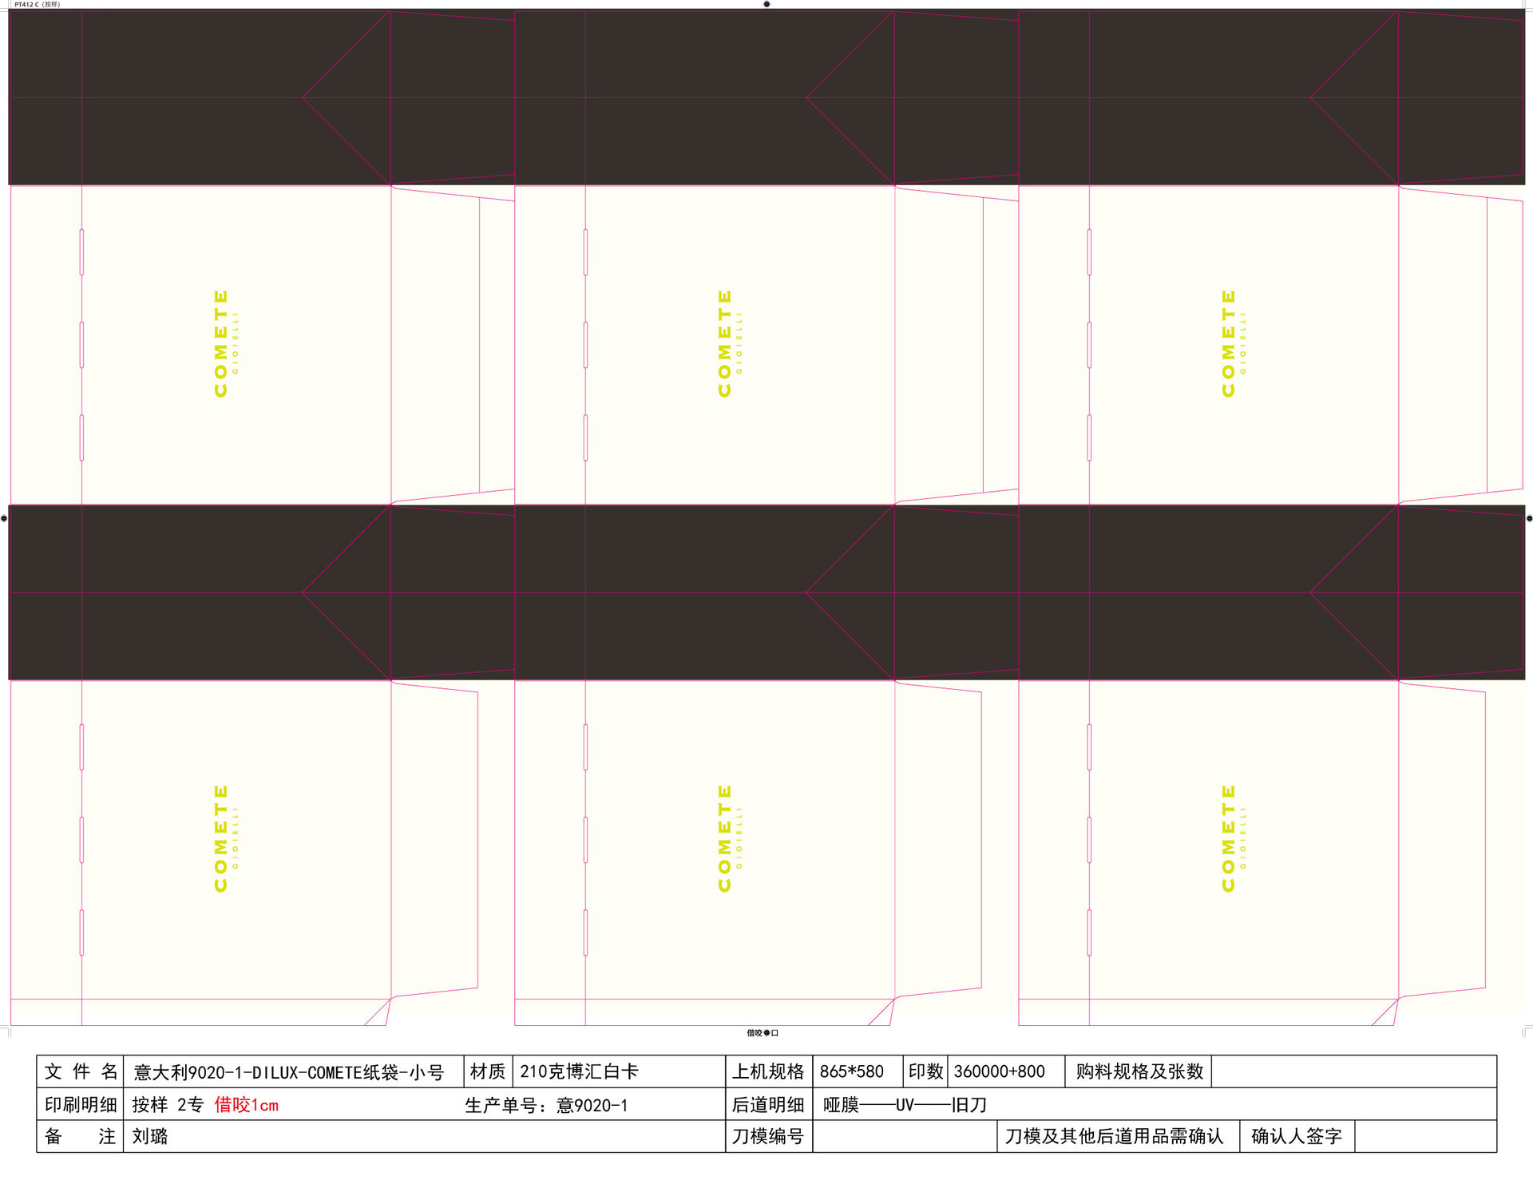Viewport: 1533px width, 1184px height.
Task: Click the "备注" label cell
Action: (81, 1136)
